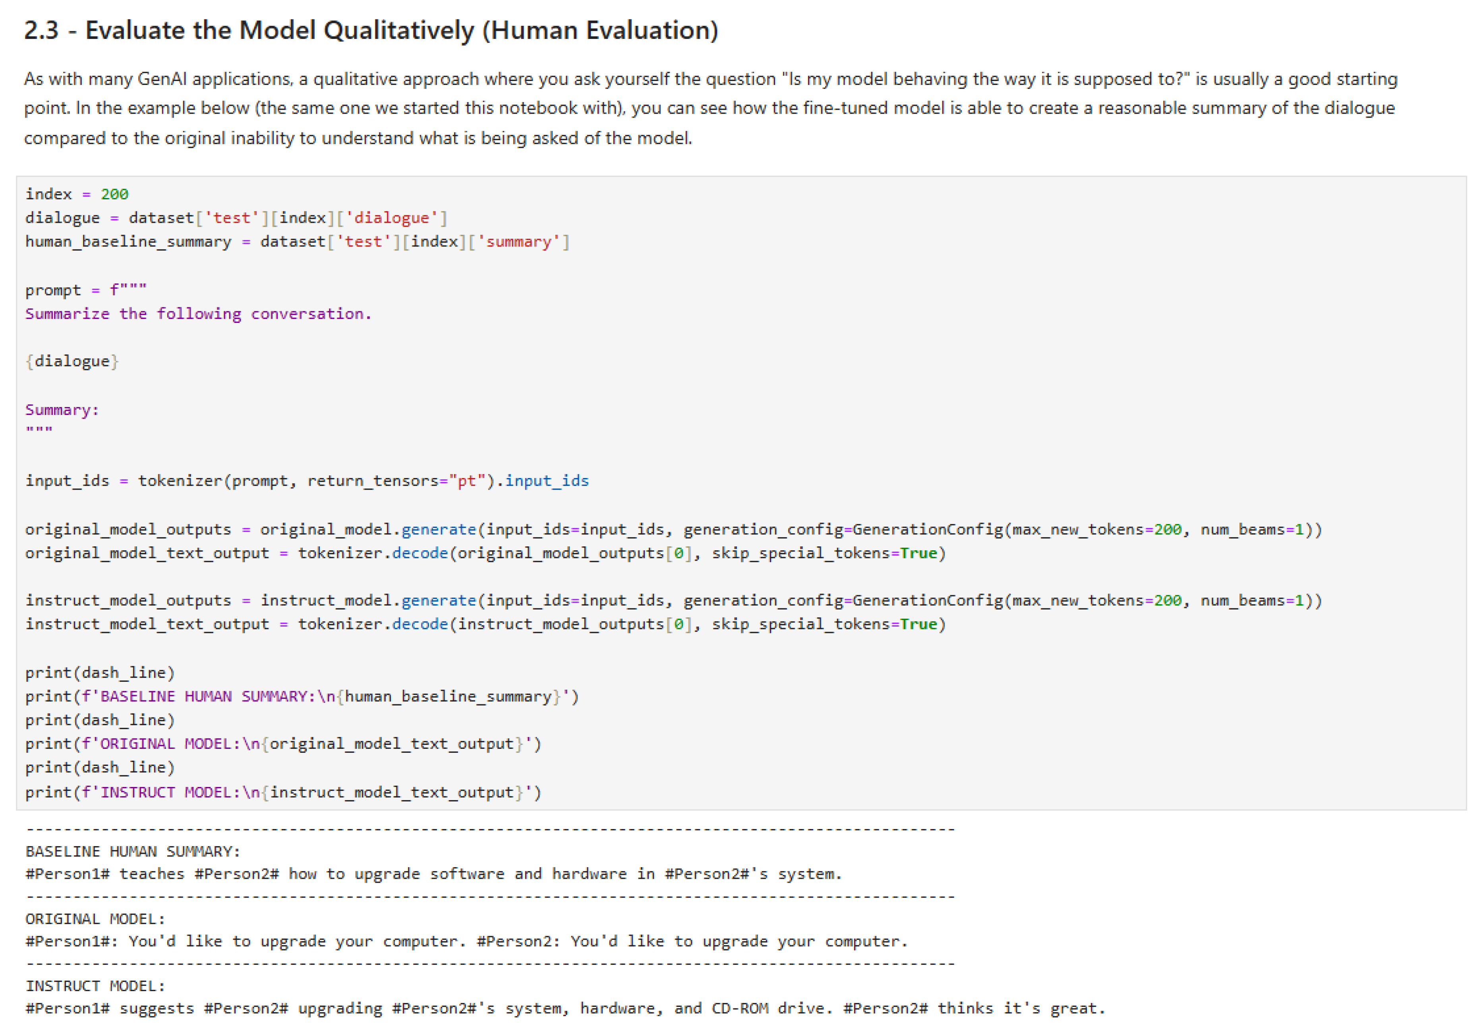Click the 'BASELINE HUMAN SUMMARY:' output label
This screenshot has width=1481, height=1026.
pos(133,851)
